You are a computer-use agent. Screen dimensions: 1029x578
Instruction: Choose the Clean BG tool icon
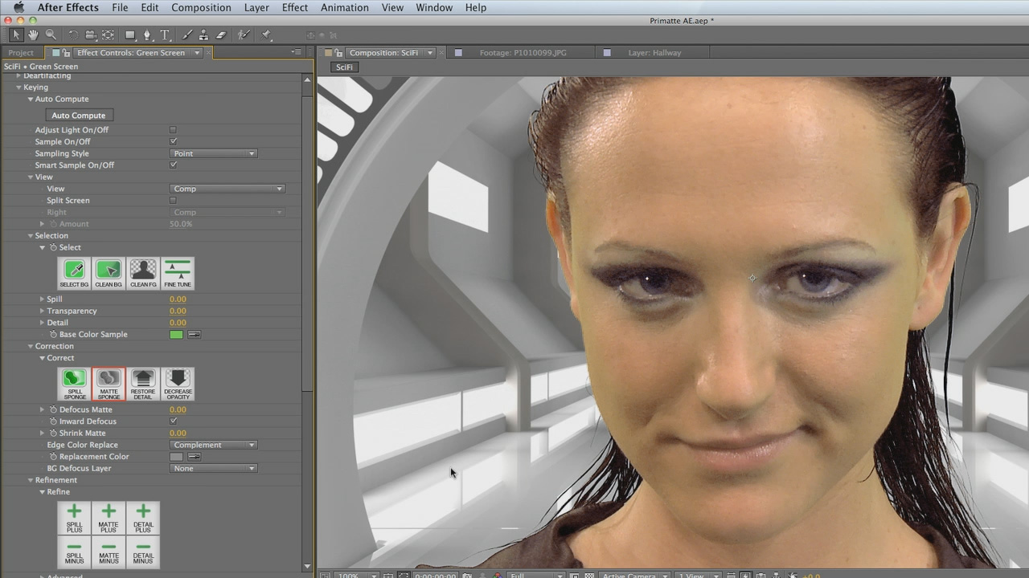point(109,273)
